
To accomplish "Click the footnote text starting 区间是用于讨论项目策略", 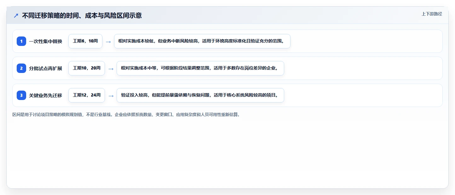I will point(126,115).
